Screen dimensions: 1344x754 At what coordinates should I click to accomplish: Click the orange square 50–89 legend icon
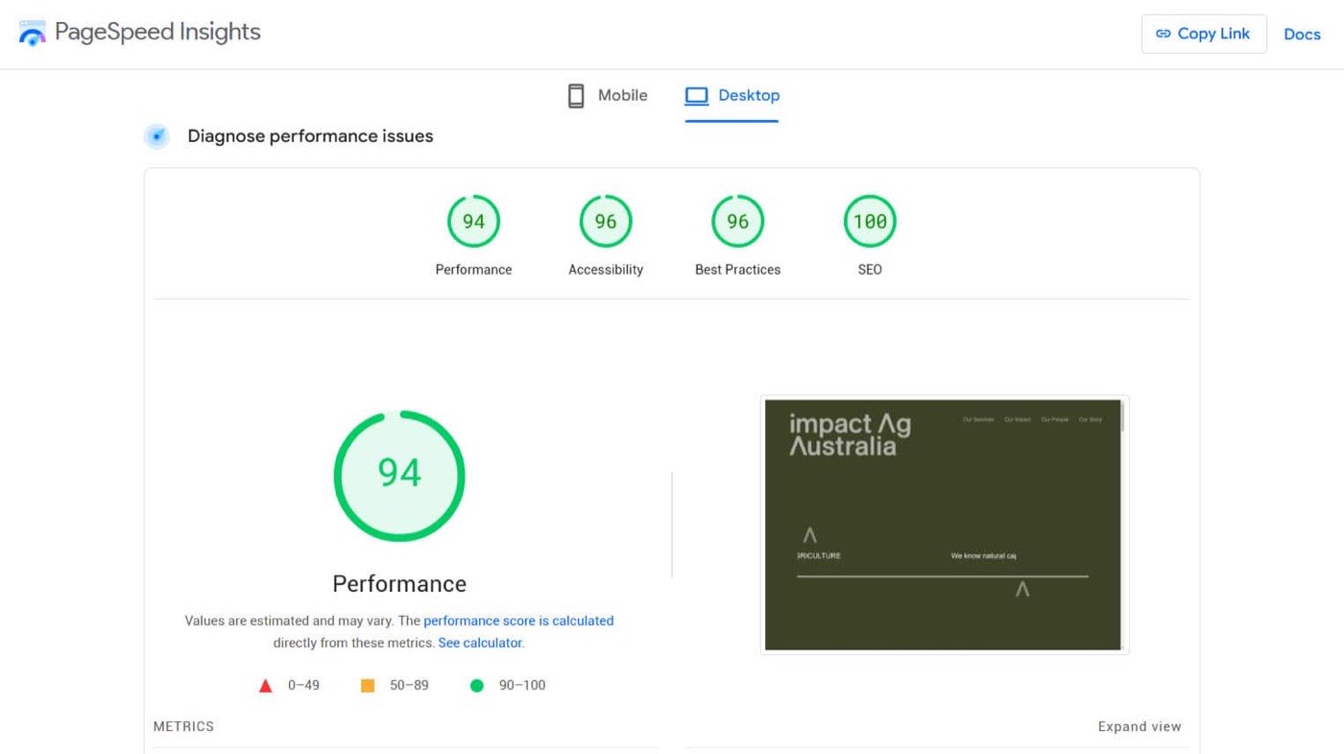coord(368,686)
